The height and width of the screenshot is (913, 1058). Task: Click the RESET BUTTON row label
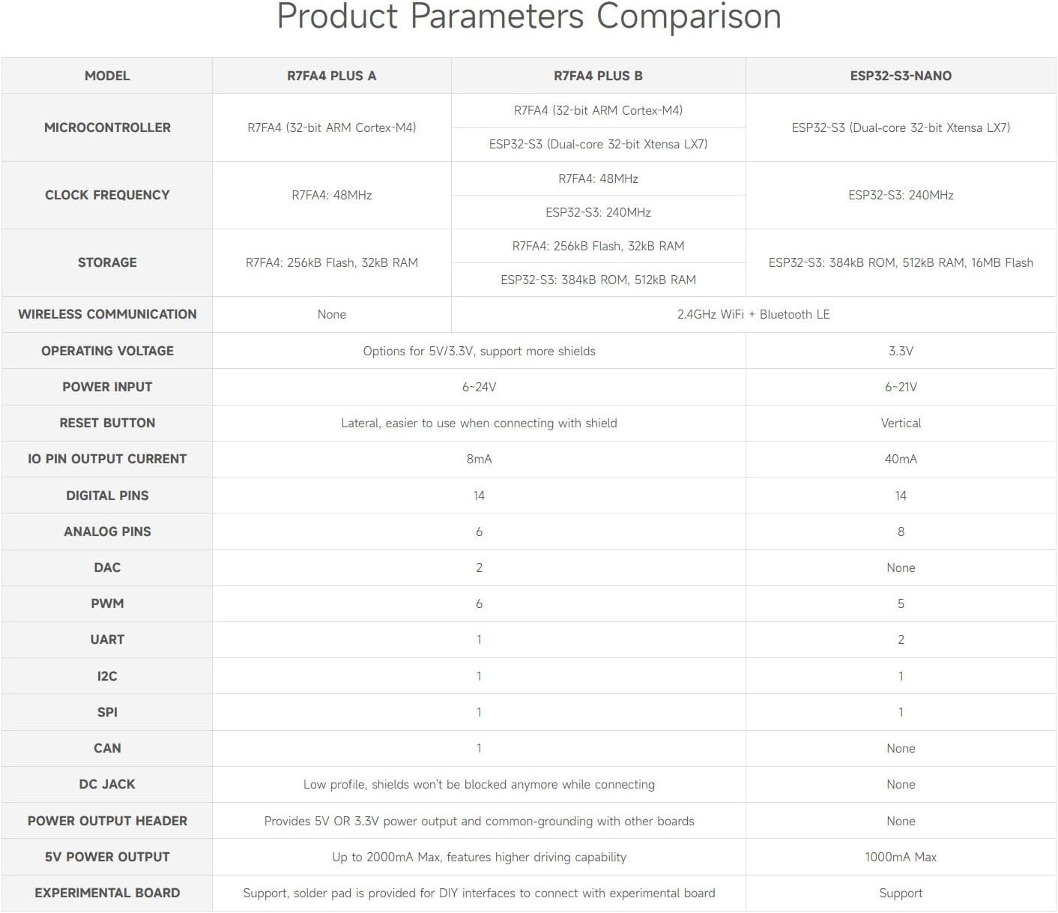[107, 423]
